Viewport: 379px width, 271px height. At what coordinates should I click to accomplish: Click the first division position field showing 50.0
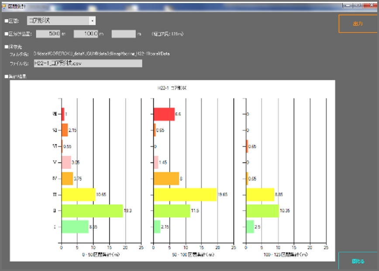click(x=48, y=34)
